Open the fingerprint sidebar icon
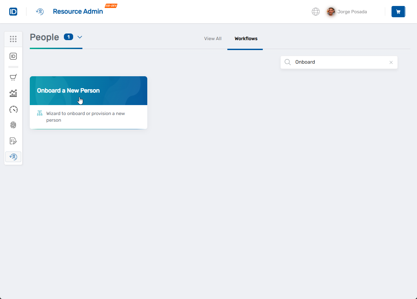417x299 pixels. [13, 125]
